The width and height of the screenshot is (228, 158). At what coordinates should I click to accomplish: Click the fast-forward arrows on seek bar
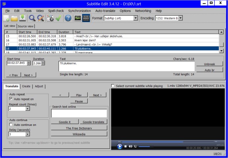pos(216,142)
